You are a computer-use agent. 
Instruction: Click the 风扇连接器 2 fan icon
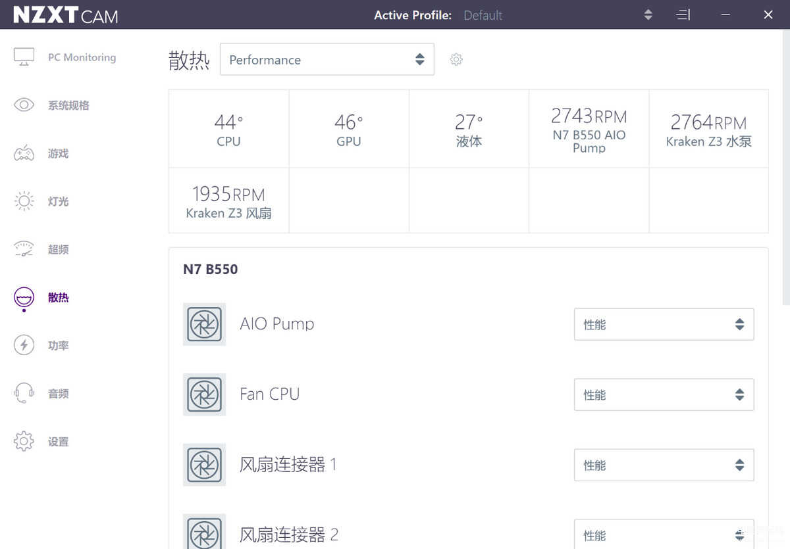(204, 531)
